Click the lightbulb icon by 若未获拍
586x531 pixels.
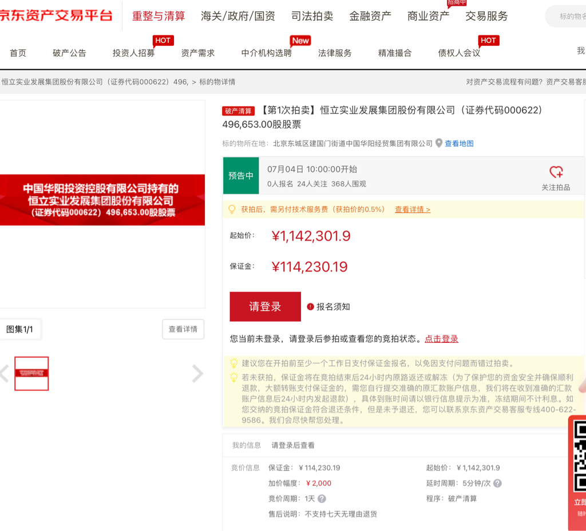tap(234, 377)
